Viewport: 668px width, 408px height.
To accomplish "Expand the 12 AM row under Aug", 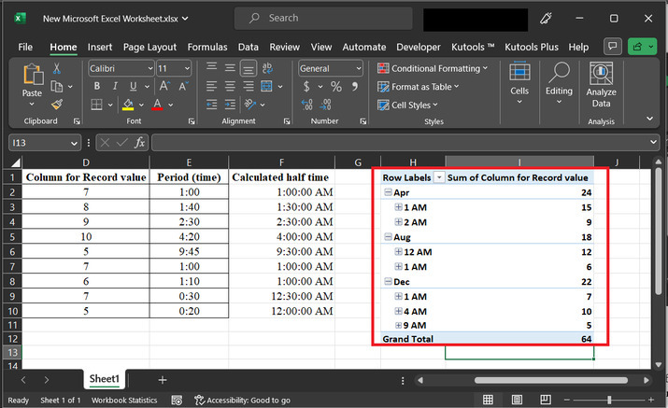I will point(399,252).
